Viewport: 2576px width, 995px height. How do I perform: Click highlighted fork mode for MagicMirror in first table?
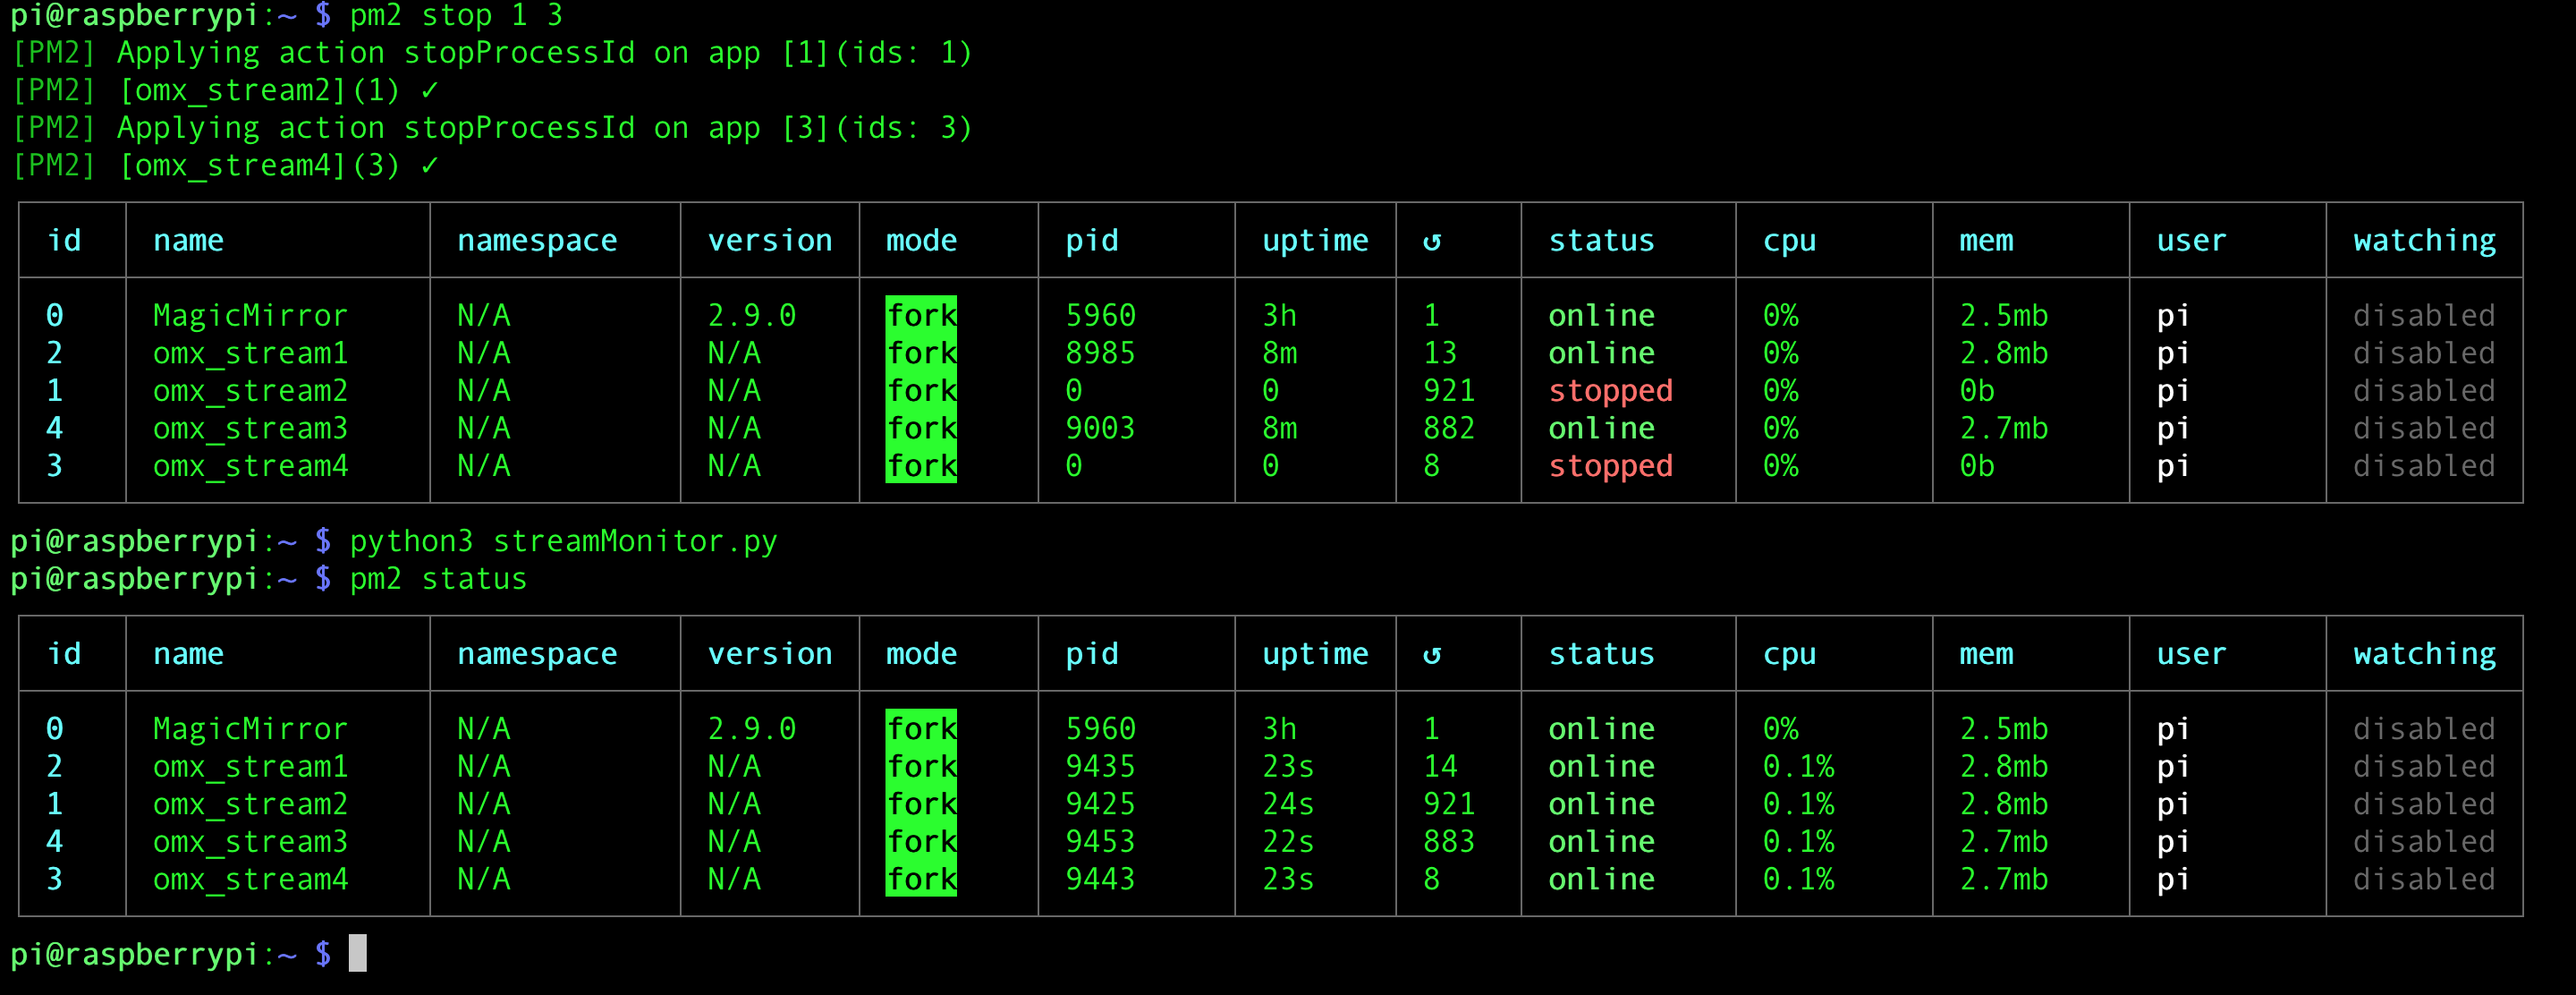[921, 315]
